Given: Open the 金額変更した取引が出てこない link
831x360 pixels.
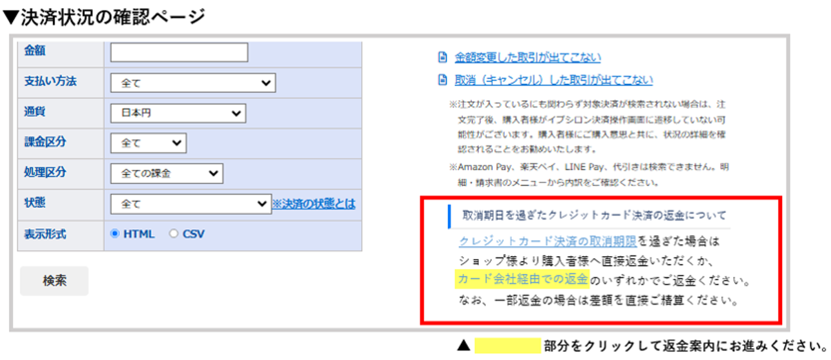Looking at the screenshot, I should [x=528, y=57].
